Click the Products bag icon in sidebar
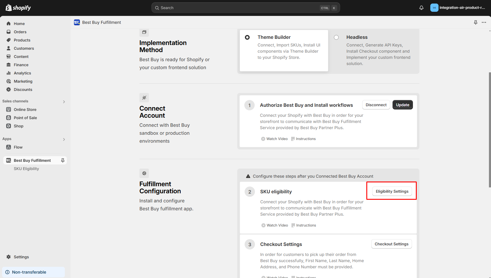491x278 pixels. 9,40
